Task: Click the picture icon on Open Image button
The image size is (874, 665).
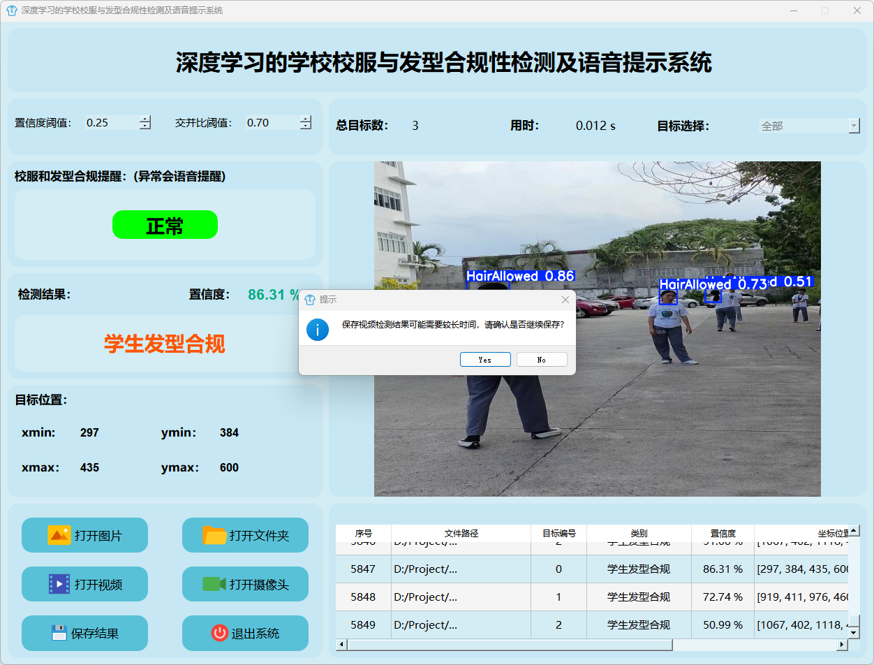Action: pos(59,535)
